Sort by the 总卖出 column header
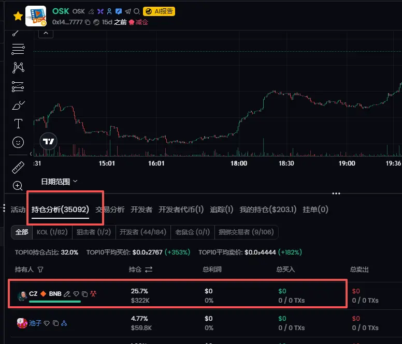This screenshot has height=344, width=402. point(360,270)
